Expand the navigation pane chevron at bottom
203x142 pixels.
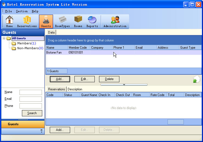[x=41, y=131]
